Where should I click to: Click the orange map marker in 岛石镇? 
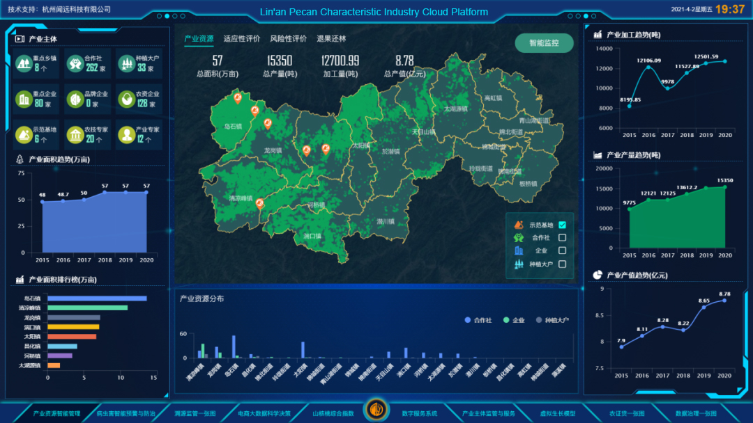(x=238, y=98)
